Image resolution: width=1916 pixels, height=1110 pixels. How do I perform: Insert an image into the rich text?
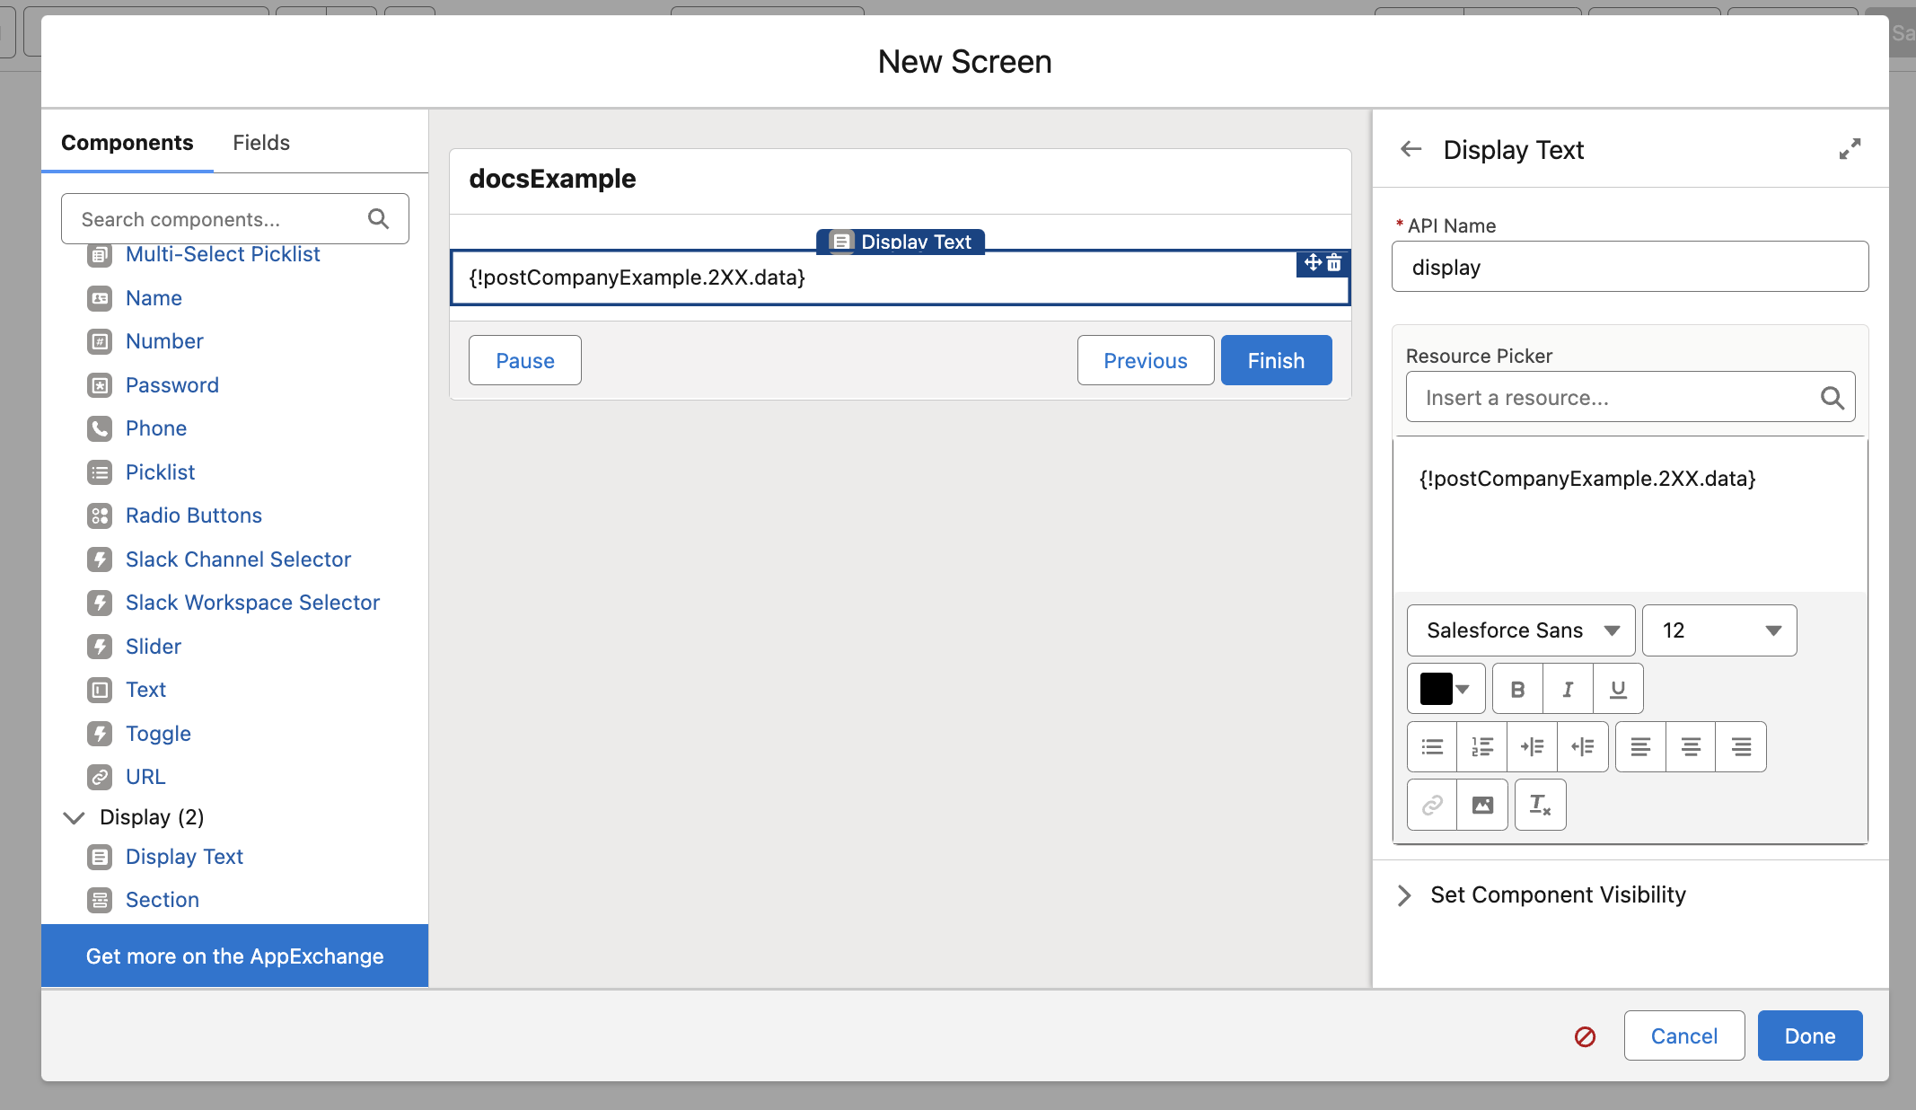tap(1482, 805)
